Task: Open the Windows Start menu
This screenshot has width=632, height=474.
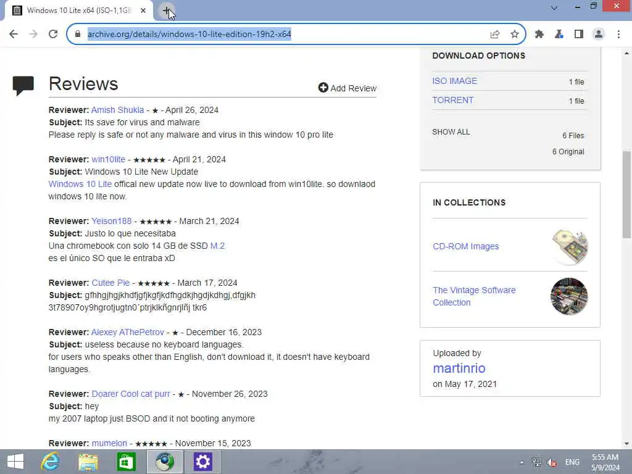Action: [15, 462]
